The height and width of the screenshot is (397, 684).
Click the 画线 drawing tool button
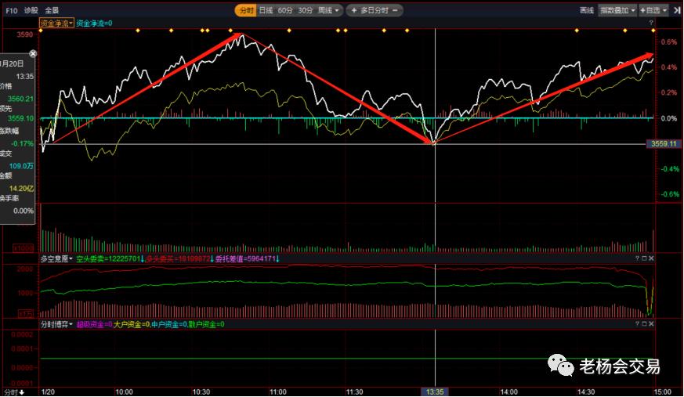pos(586,10)
